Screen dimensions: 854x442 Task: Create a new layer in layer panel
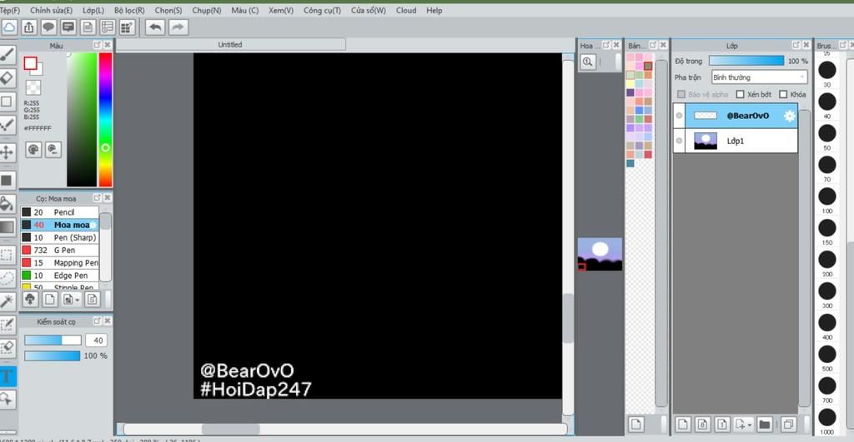(683, 424)
